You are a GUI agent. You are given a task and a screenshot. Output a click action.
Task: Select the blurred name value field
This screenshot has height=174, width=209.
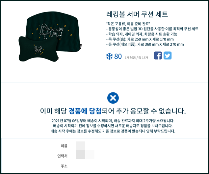pos(81,146)
